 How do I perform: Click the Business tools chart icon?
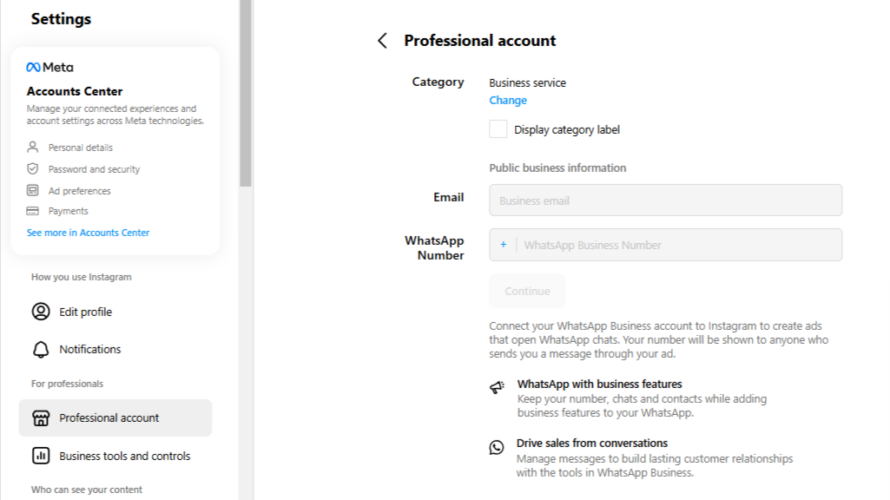click(x=41, y=456)
